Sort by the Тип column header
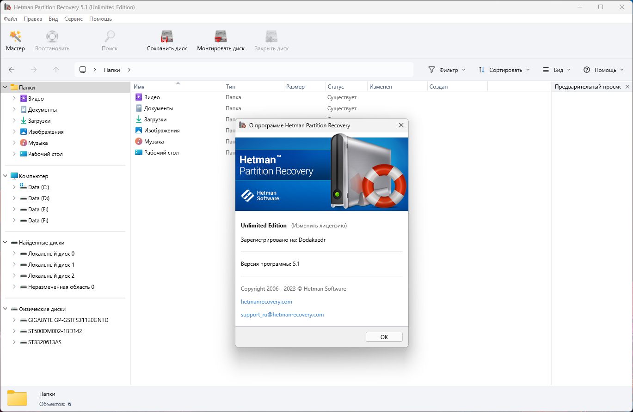Image resolution: width=633 pixels, height=412 pixels. pos(254,87)
